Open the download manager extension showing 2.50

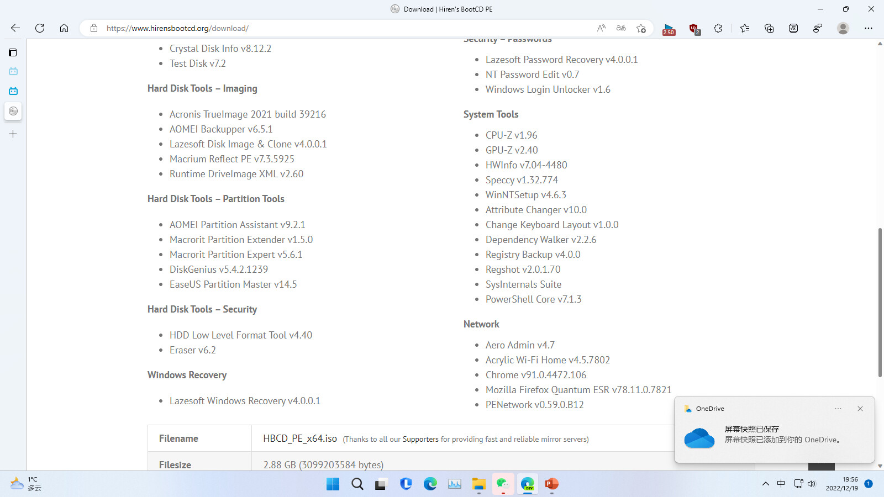[x=669, y=29]
